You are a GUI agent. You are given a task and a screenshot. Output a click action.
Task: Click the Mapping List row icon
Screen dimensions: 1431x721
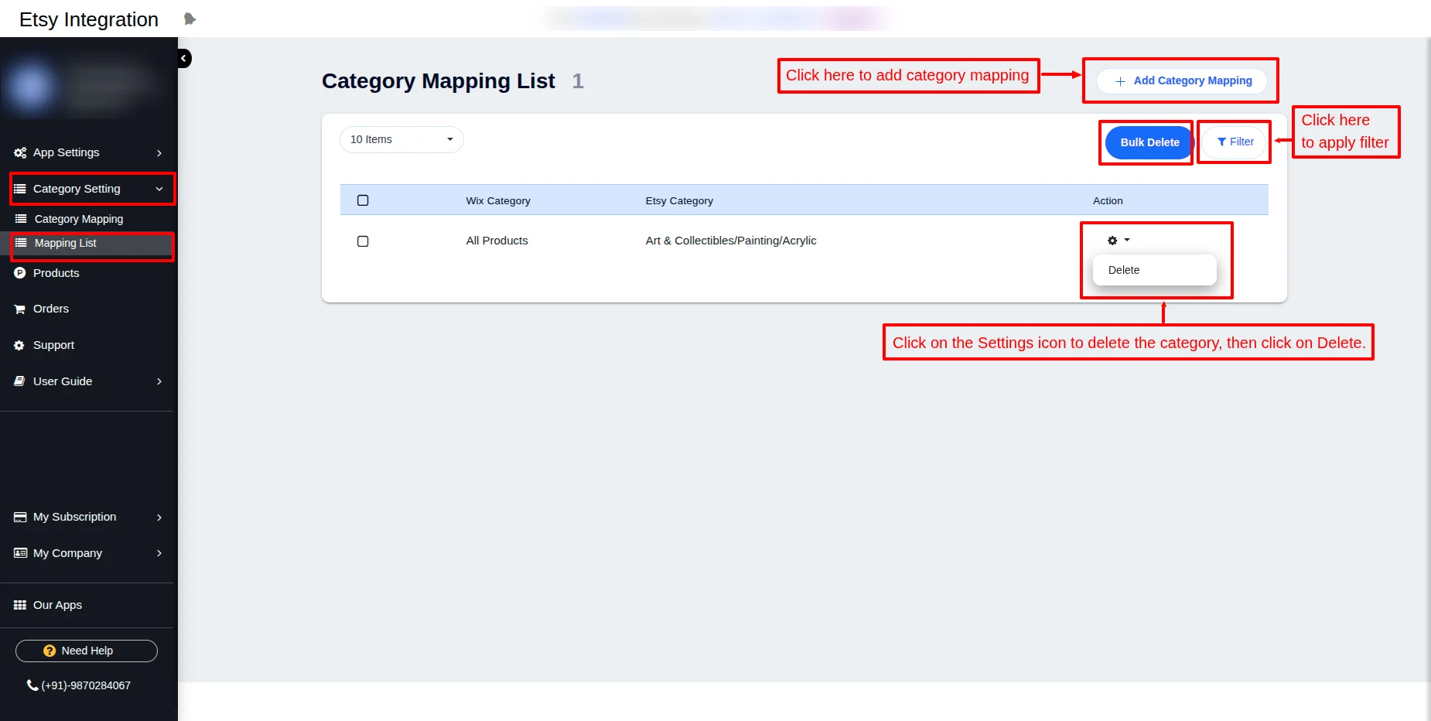tap(21, 243)
